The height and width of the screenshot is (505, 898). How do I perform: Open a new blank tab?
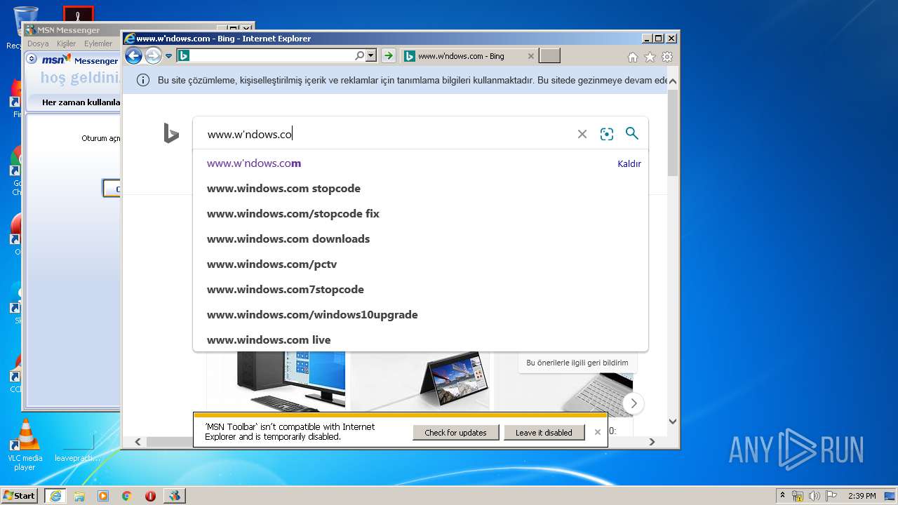click(550, 56)
